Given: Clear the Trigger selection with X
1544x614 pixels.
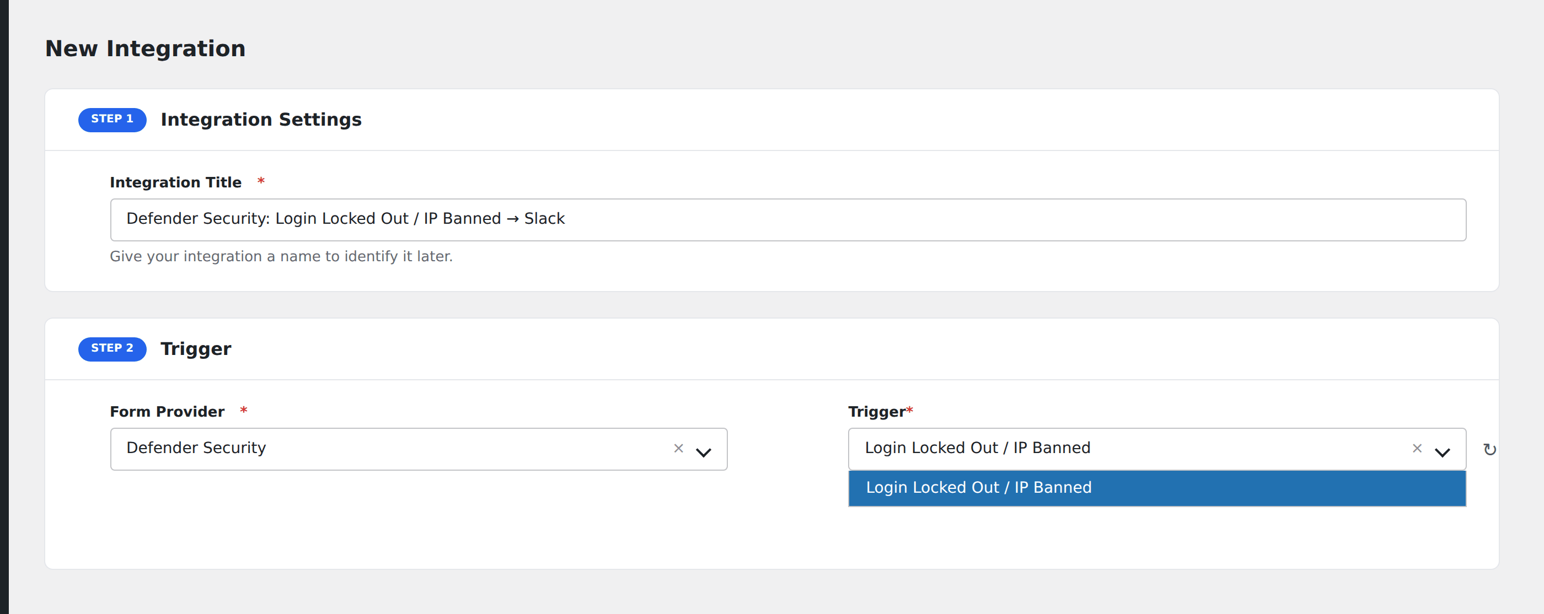Looking at the screenshot, I should pyautogui.click(x=1417, y=448).
